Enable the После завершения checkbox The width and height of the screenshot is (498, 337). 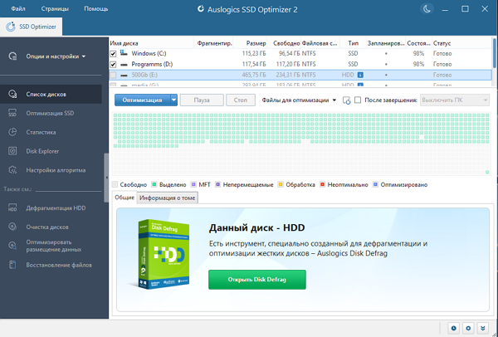[x=358, y=100]
